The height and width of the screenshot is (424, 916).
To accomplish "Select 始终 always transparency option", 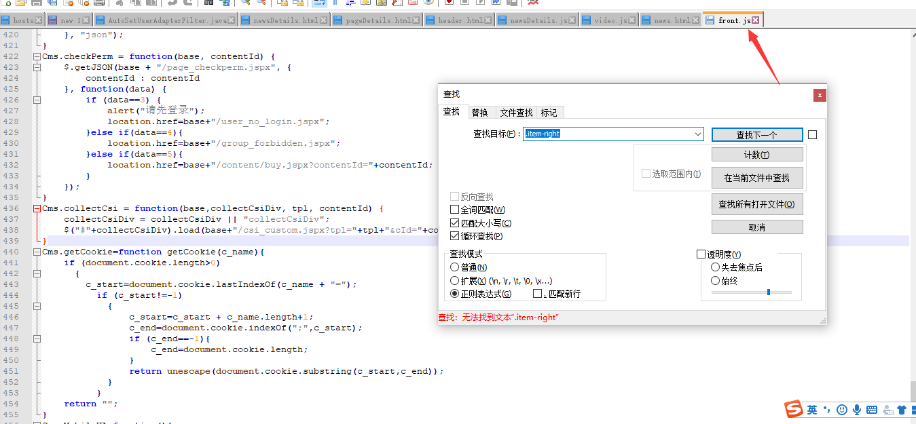I will point(715,280).
